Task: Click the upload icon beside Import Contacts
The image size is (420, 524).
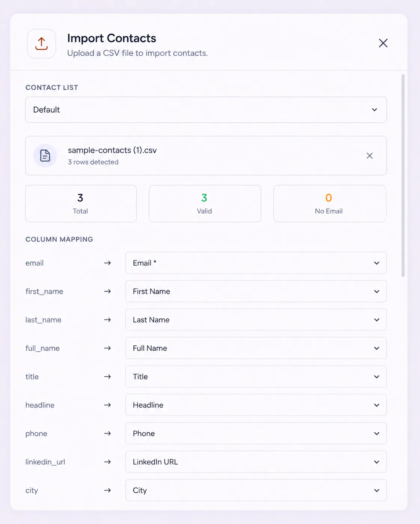Action: click(42, 44)
